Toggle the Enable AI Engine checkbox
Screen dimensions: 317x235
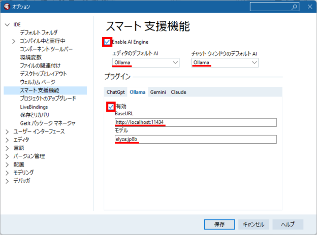point(107,42)
